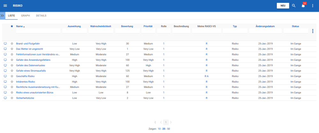
Task: Open the Sicherheitslücke link
Action: tap(25, 98)
